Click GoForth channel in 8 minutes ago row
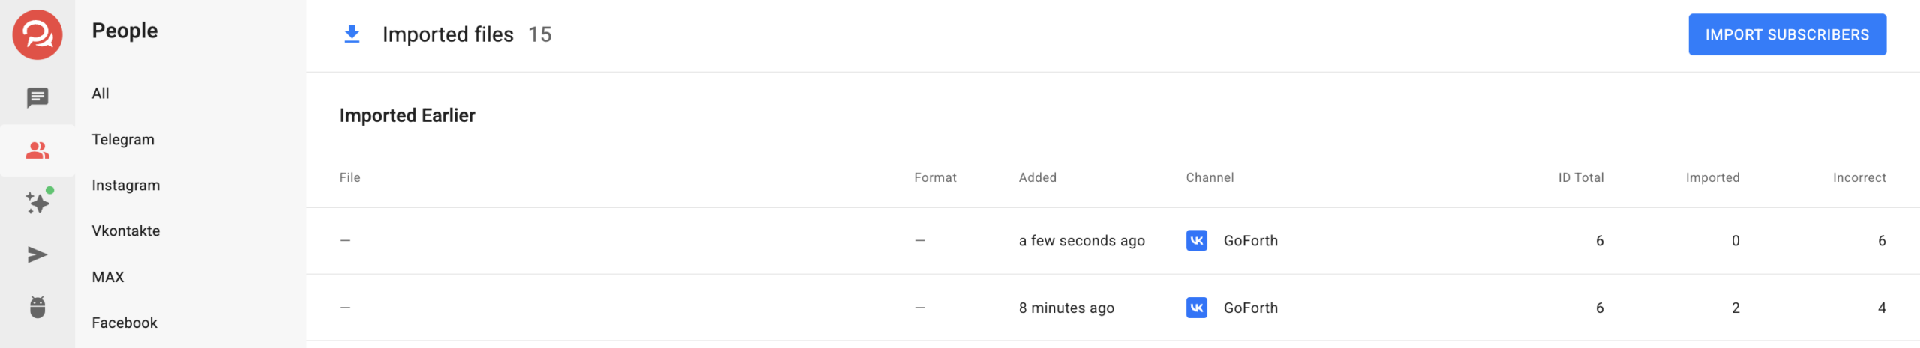 click(1250, 308)
